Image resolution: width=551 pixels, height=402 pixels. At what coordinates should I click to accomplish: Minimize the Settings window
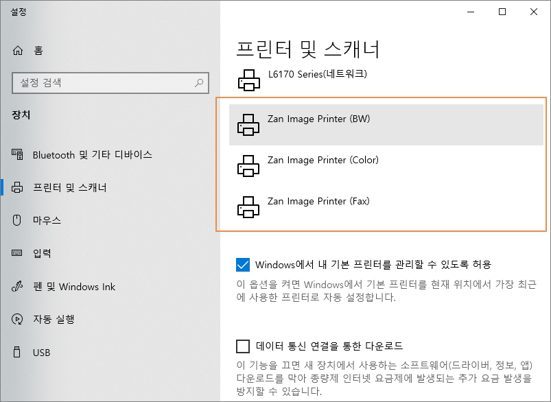click(x=471, y=12)
